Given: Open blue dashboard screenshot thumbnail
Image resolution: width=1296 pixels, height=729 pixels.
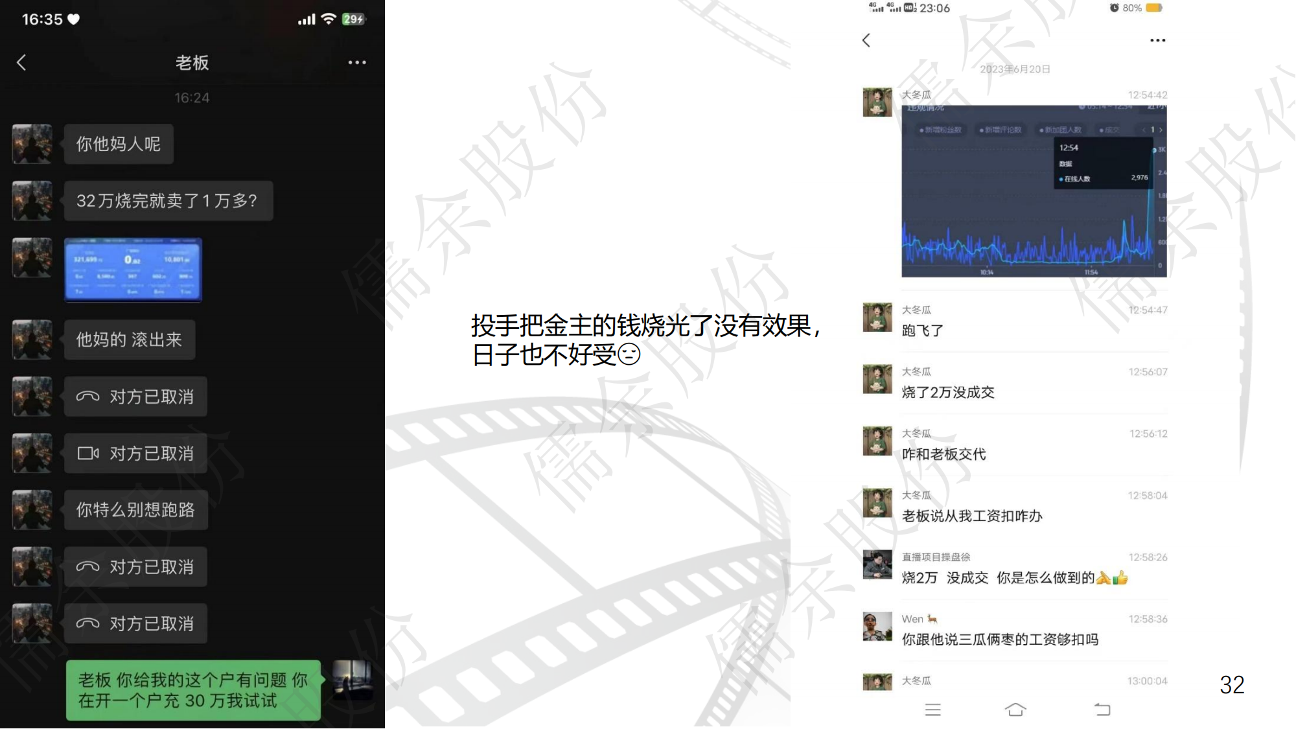Looking at the screenshot, I should (133, 270).
